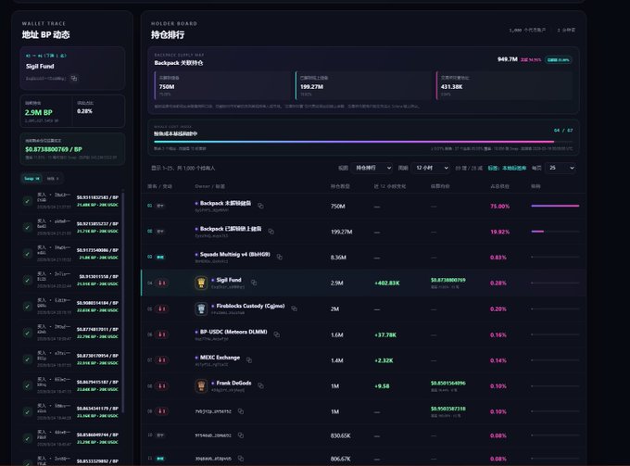Click check icon for $0.8634 swap entry
The image size is (630, 466).
[27, 412]
